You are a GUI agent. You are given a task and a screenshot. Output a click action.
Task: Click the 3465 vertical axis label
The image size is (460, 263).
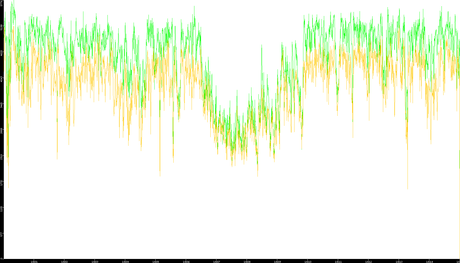2,105
